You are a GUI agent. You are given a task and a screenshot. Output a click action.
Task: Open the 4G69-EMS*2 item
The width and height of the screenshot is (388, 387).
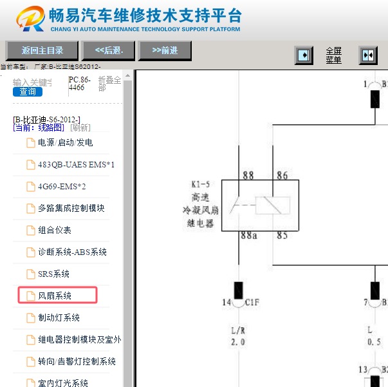pyautogui.click(x=62, y=187)
